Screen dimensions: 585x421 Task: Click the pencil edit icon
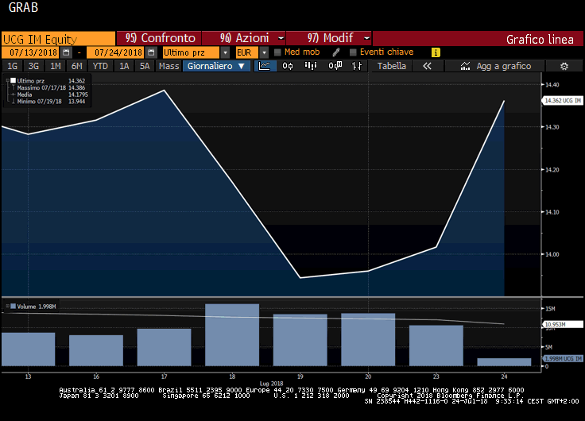point(336,52)
